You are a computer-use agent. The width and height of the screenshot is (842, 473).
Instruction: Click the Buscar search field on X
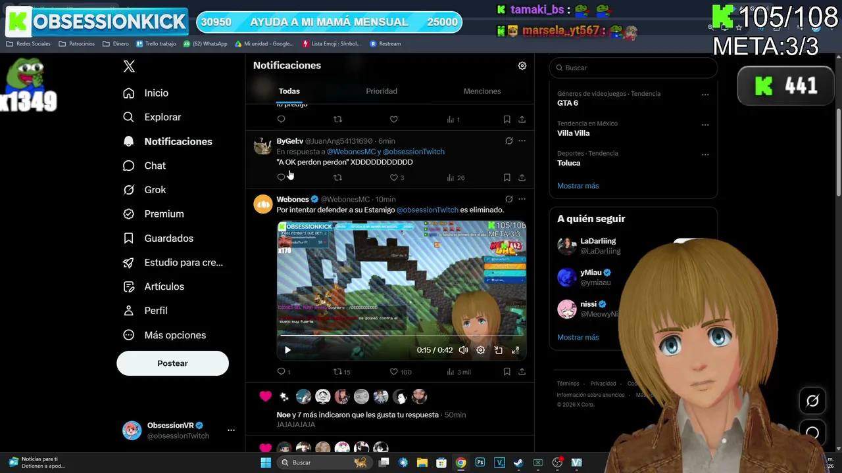[x=633, y=68]
